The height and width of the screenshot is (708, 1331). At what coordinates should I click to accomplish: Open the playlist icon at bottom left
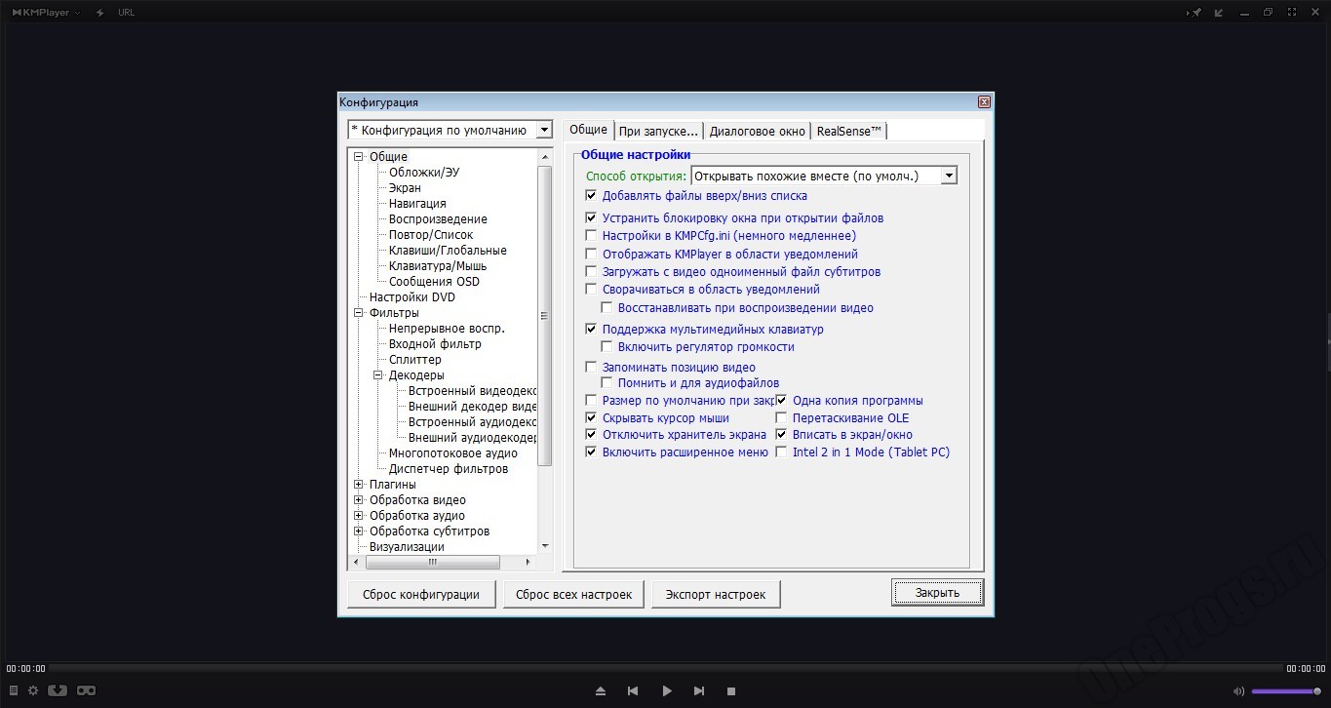(x=13, y=690)
